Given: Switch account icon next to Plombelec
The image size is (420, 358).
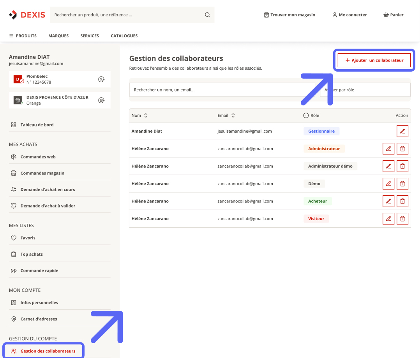Looking at the screenshot, I should (x=101, y=79).
